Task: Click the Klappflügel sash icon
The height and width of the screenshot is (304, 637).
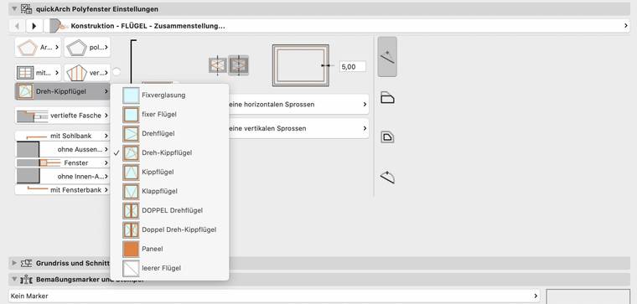Action: pos(131,191)
